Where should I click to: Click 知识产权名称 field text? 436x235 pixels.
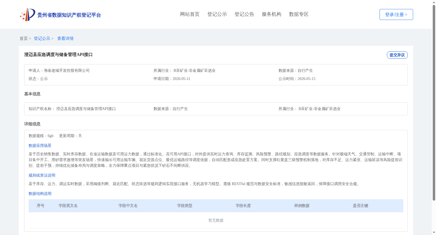(x=72, y=109)
